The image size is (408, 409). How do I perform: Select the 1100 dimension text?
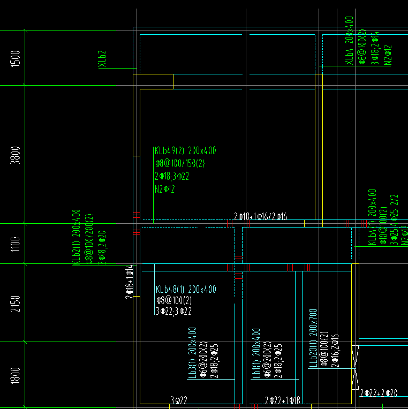pyautogui.click(x=15, y=244)
